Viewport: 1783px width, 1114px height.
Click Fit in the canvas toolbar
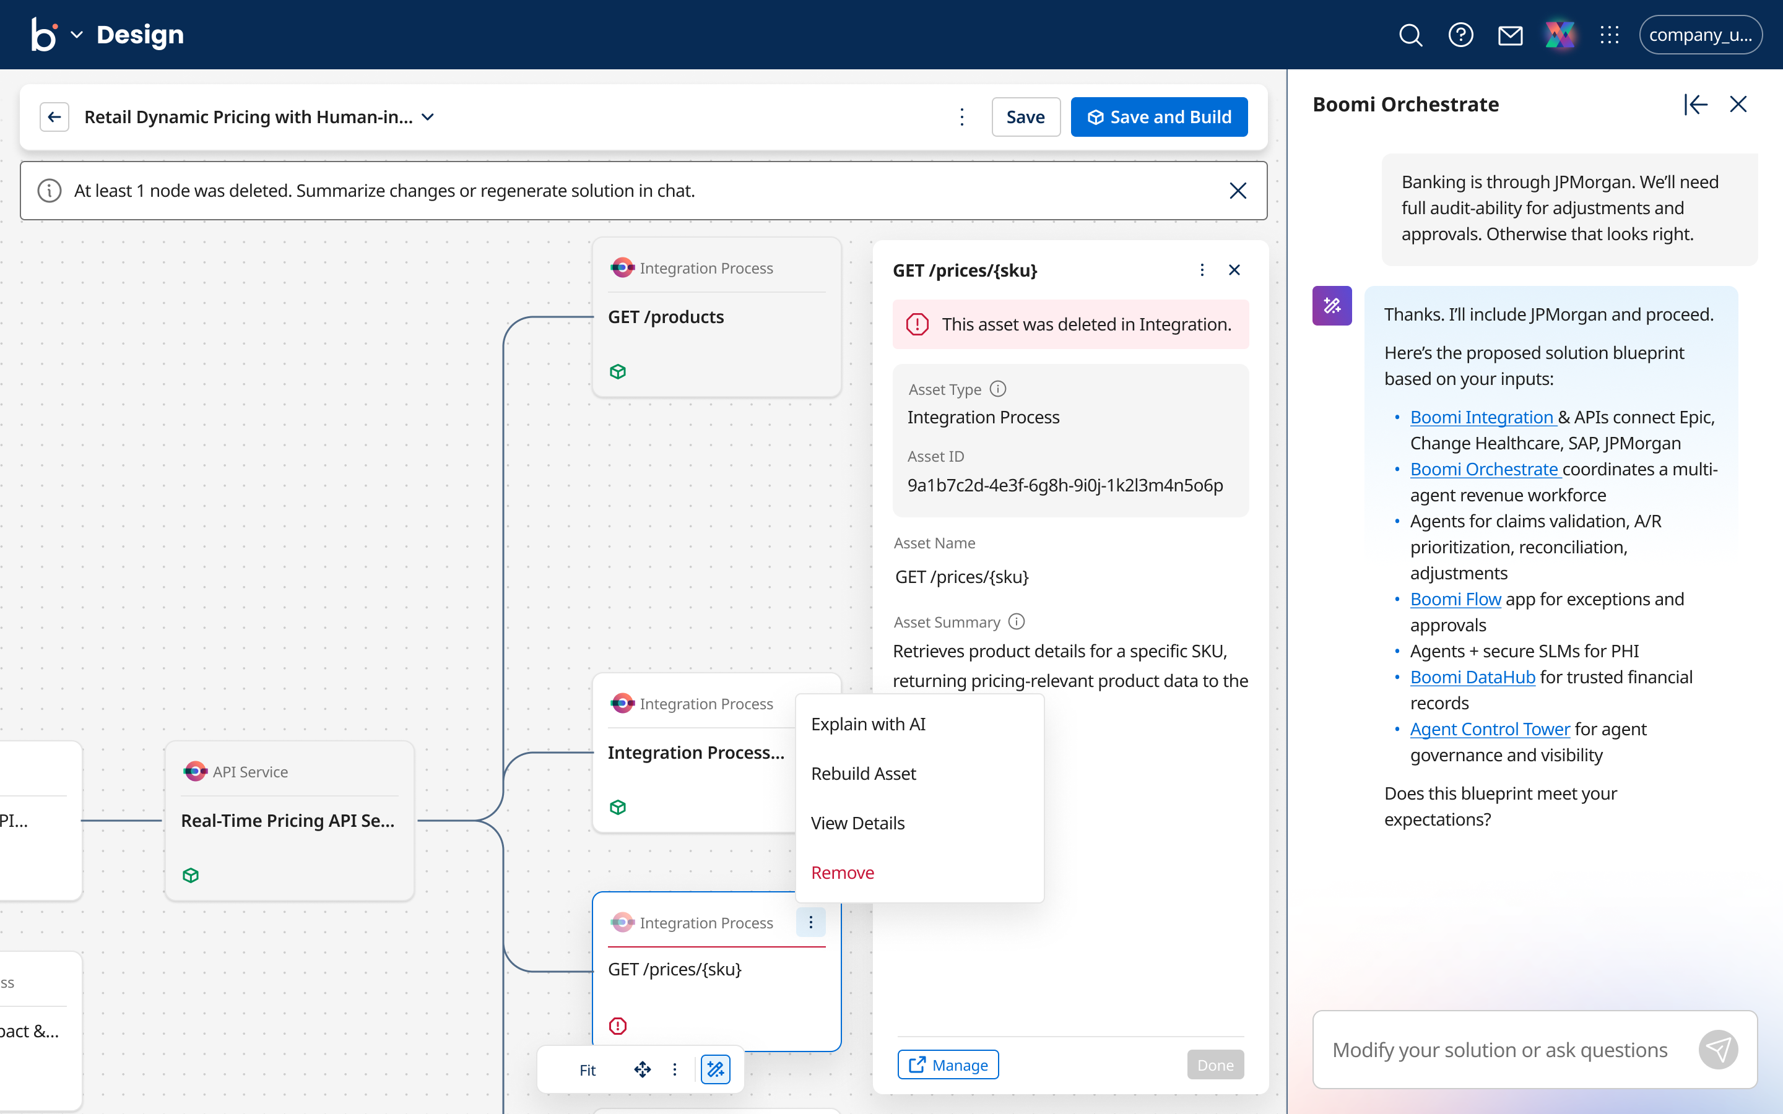coord(587,1070)
